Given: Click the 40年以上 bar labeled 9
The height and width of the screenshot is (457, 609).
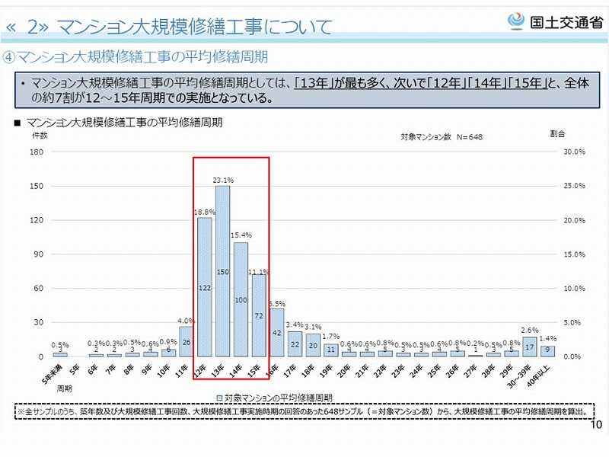Looking at the screenshot, I should (547, 351).
